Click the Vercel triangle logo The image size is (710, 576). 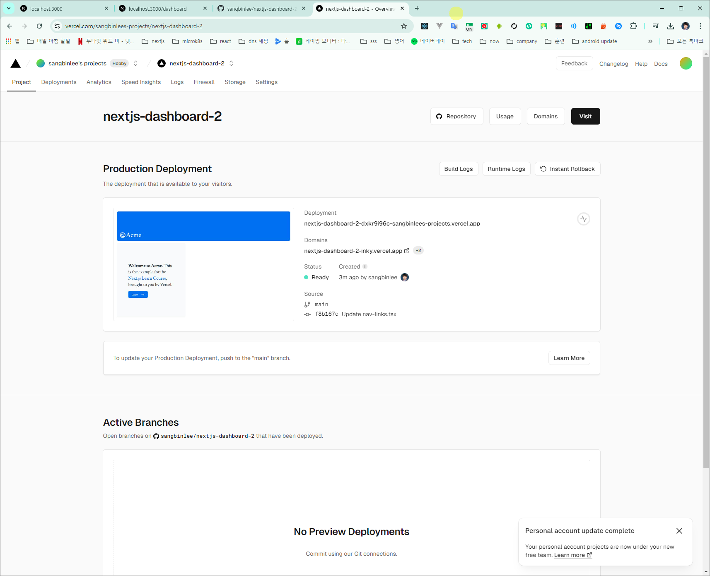(16, 63)
